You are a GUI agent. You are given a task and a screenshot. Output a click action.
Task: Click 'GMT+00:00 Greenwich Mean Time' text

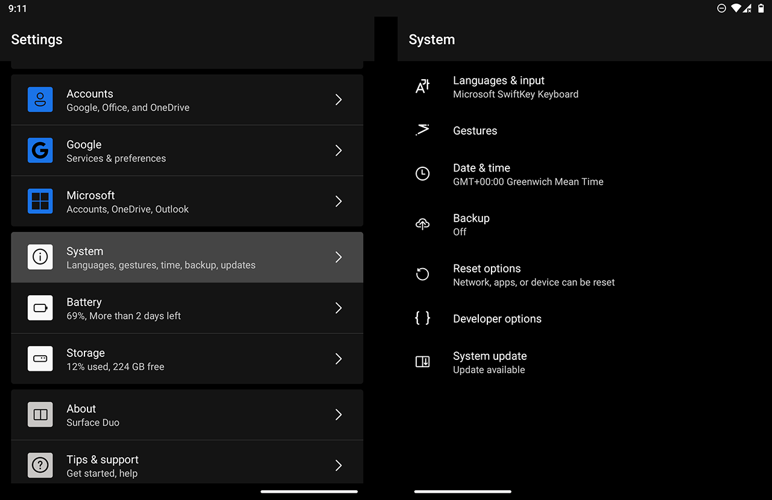click(x=528, y=182)
